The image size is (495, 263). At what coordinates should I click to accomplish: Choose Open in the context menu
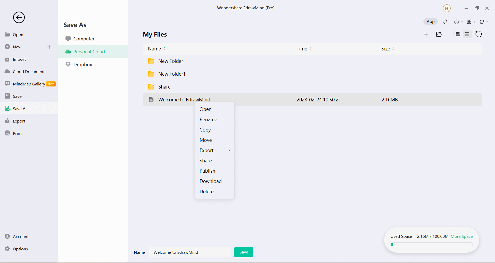(x=214, y=109)
